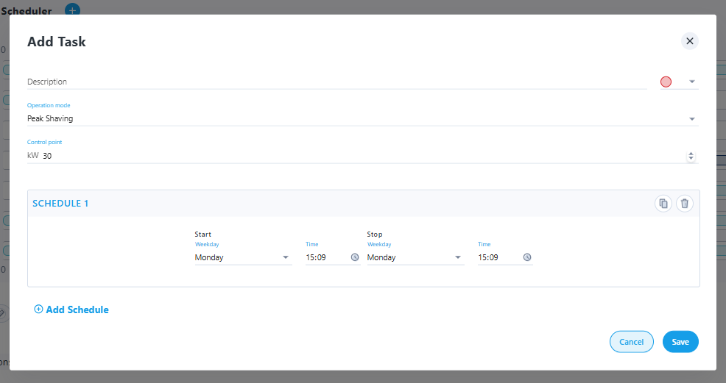Click the plus icon beside Scheduler
This screenshot has height=383, width=726.
(x=72, y=10)
